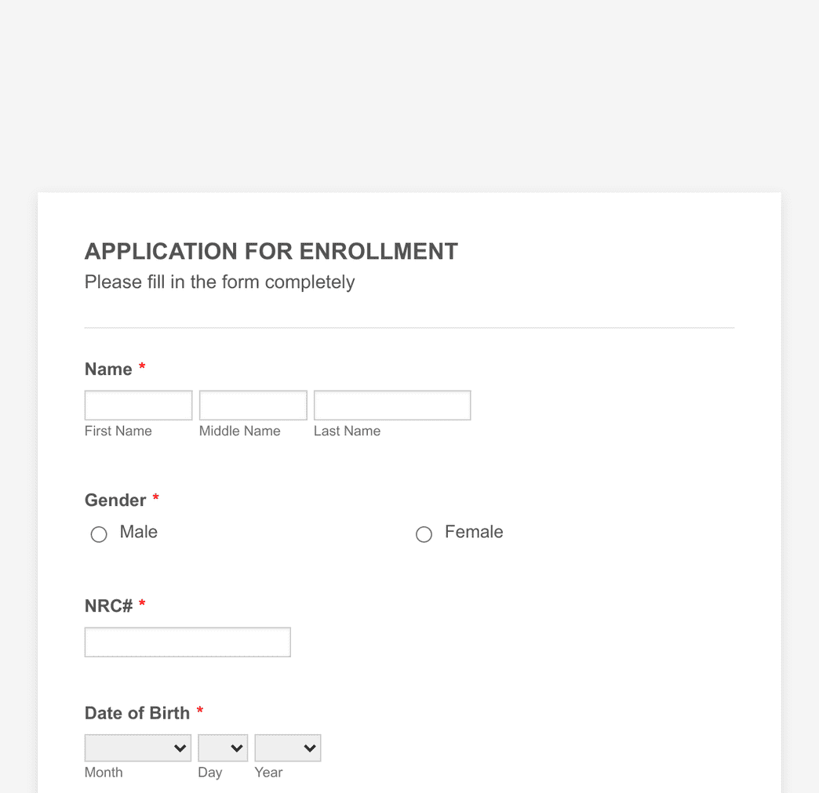Click the red asterisk beside Name

click(x=142, y=367)
